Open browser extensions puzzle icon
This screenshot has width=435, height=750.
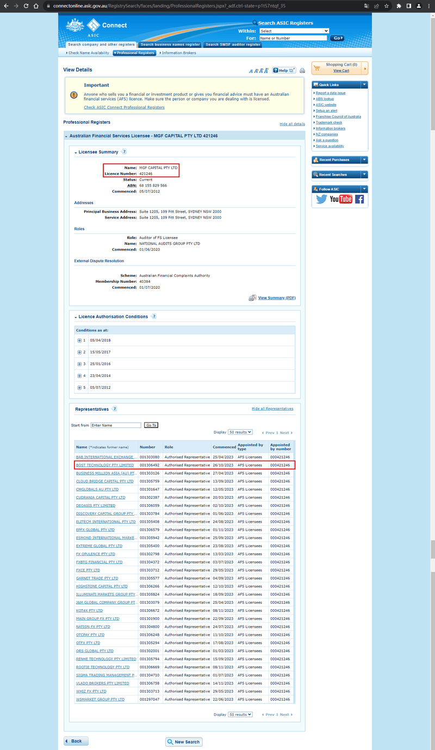(x=399, y=6)
